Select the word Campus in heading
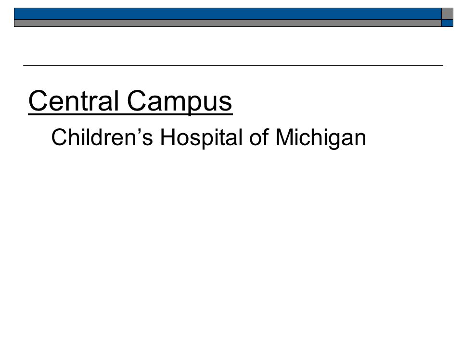Image resolution: width=462 pixels, height=346 pixels. coord(180,102)
